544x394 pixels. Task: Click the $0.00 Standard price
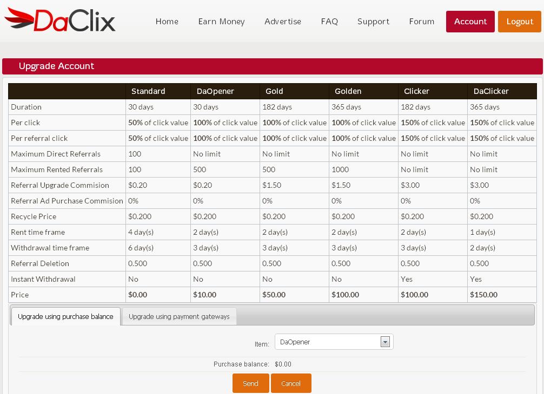[137, 295]
